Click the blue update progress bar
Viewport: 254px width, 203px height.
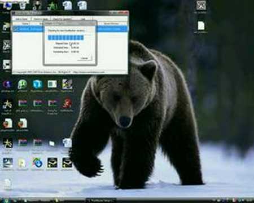65,38
